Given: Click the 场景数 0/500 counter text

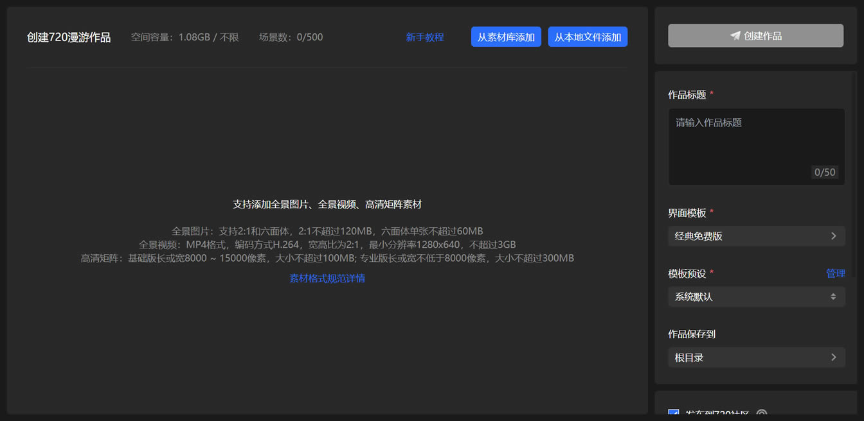Looking at the screenshot, I should pyautogui.click(x=291, y=37).
